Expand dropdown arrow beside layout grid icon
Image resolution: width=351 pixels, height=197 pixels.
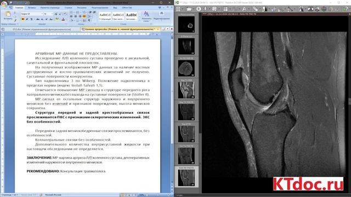tap(230, 9)
